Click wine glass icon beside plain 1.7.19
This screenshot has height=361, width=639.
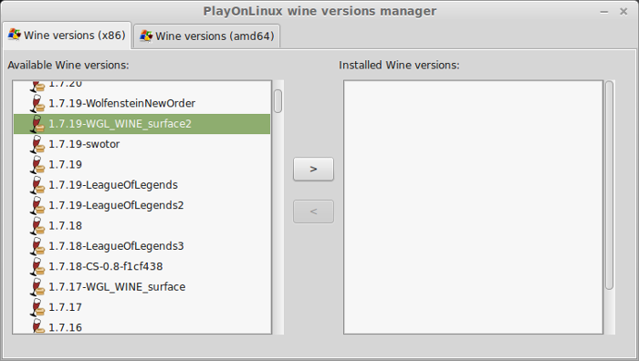tap(37, 164)
